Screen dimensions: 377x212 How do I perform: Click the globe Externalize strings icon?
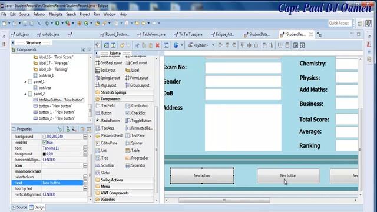click(176, 45)
